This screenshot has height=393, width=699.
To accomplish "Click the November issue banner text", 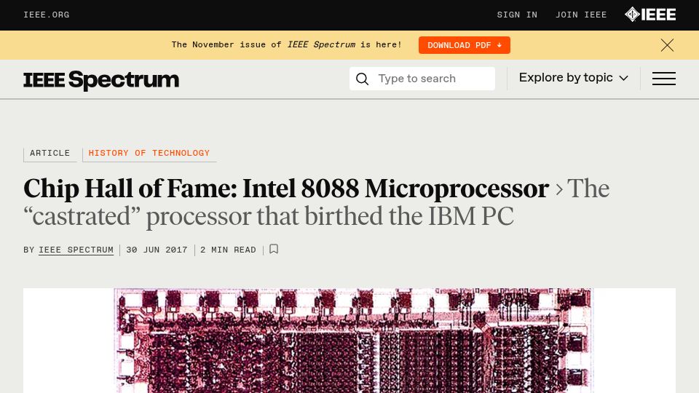I will coord(287,45).
